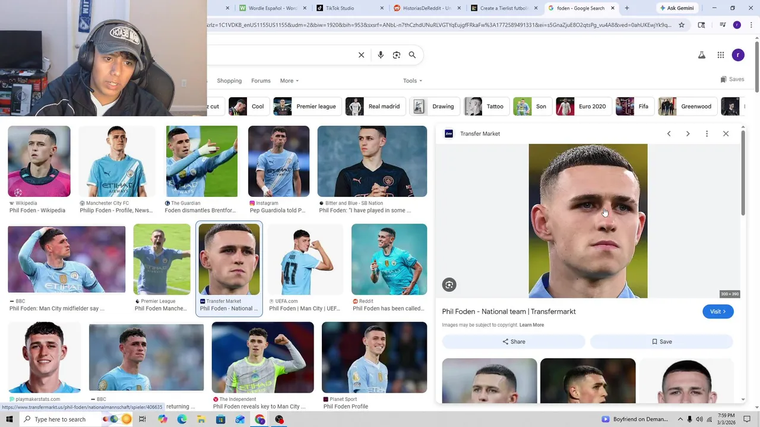
Task: Open Learn More copyright link
Action: (x=531, y=325)
